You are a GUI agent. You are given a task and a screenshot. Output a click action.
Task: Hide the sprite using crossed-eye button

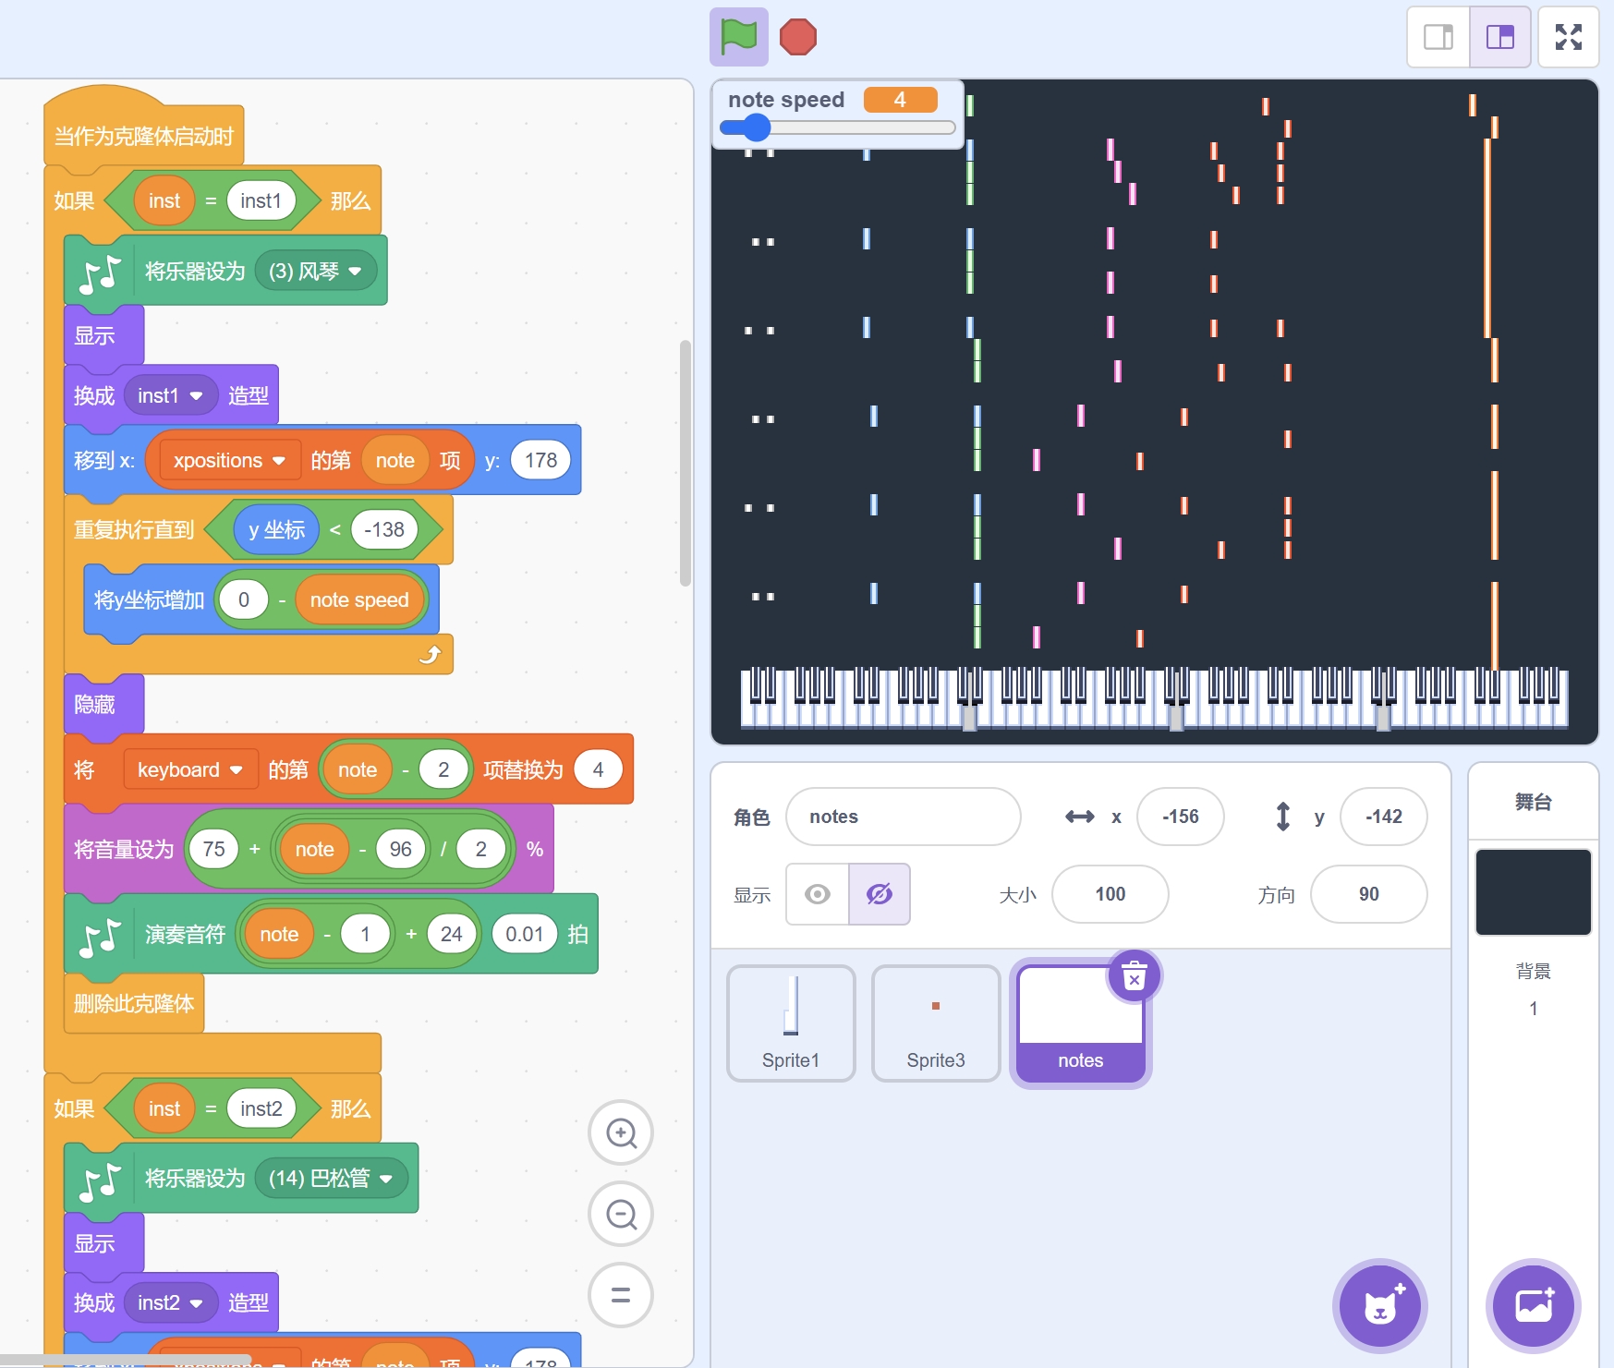click(x=879, y=894)
